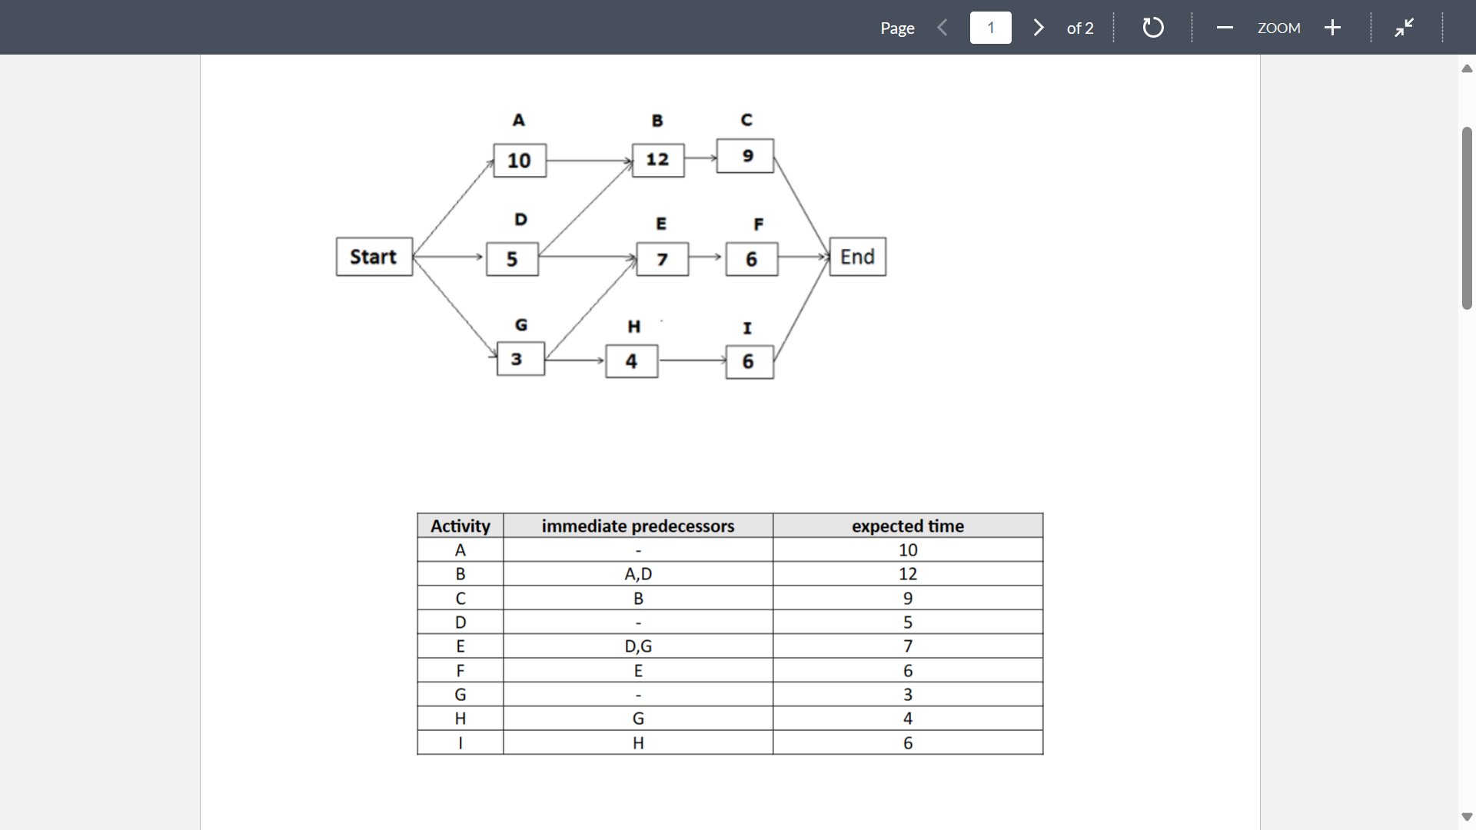Viewport: 1476px width, 830px height.
Task: Click activity A box showing 10
Action: (519, 160)
